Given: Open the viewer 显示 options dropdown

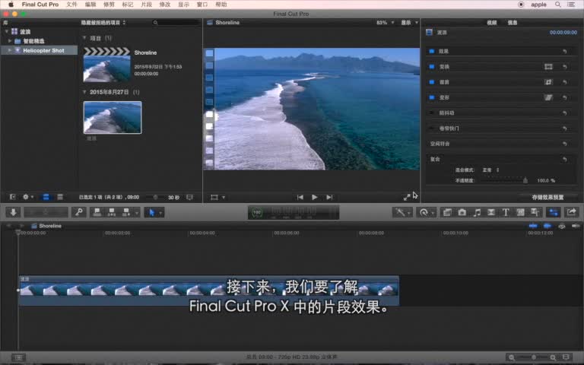Looking at the screenshot, I should click(409, 23).
